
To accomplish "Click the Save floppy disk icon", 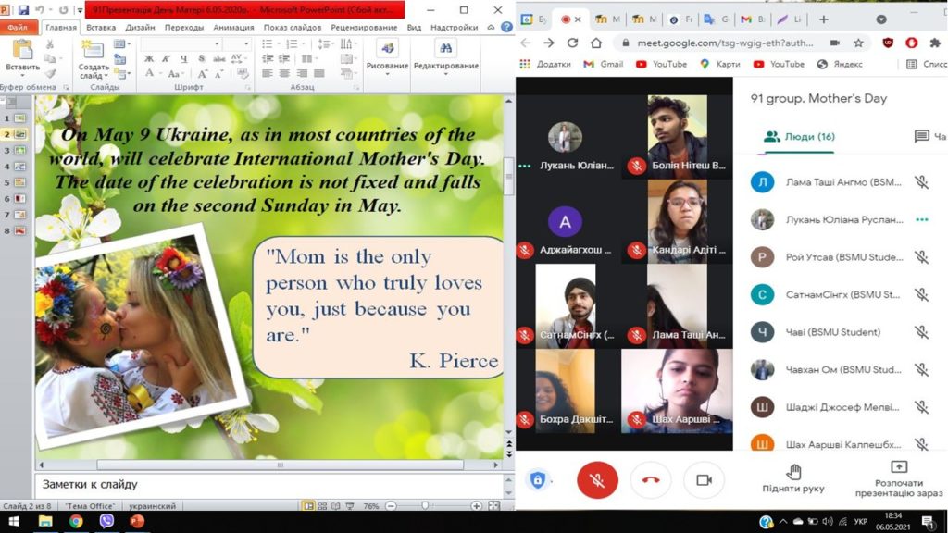I will pyautogui.click(x=24, y=10).
